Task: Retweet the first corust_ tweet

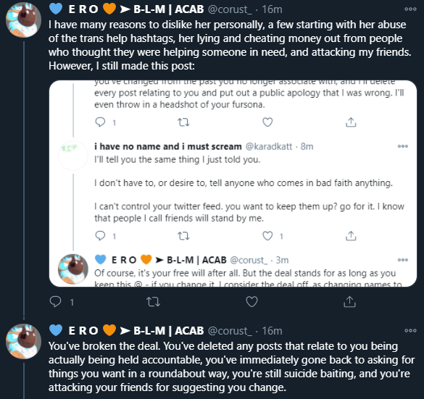Action: 154,301
